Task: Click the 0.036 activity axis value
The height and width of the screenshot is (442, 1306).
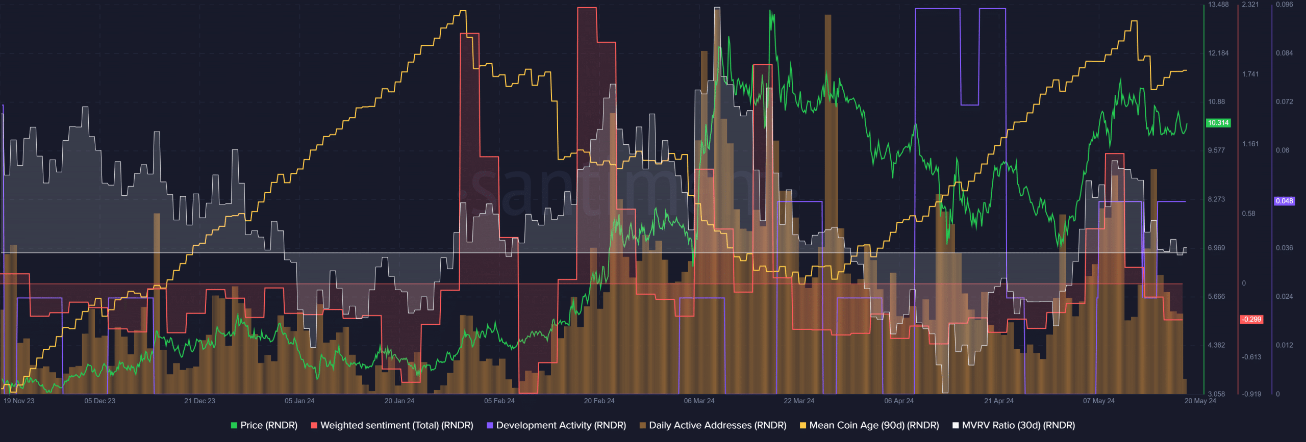Action: [1285, 248]
